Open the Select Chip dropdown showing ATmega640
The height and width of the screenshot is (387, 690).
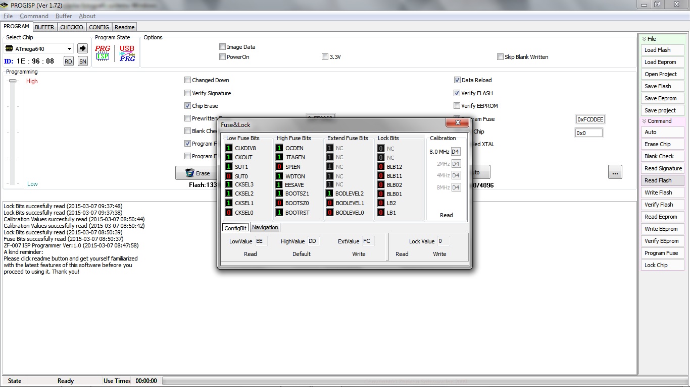tap(39, 48)
